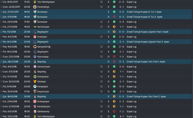Click the Sivasspor club badge
Viewport: 193px width, 118px height.
35,37
